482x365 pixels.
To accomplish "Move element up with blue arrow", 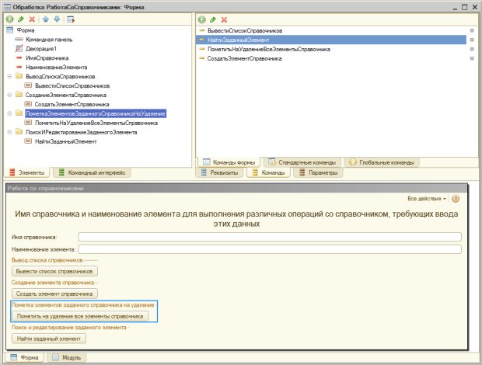I will [45, 17].
